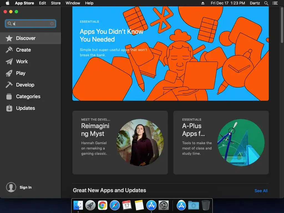The height and width of the screenshot is (213, 284).
Task: Click the Play rocket icon
Action: click(x=9, y=73)
